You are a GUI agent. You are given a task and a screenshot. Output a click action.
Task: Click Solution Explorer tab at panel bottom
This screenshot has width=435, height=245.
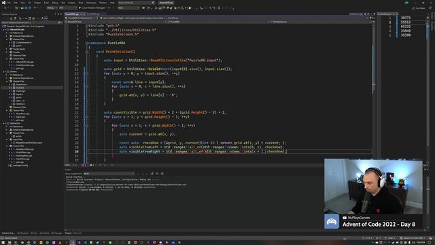(x=8, y=233)
